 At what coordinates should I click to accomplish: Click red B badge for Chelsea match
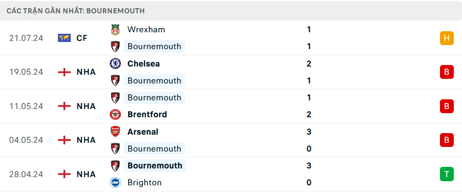point(447,72)
